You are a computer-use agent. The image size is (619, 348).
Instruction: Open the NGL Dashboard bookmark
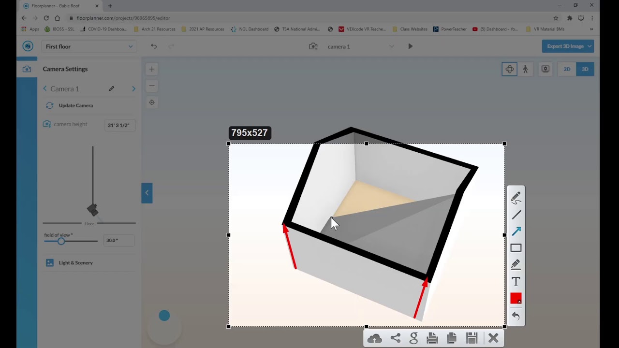coord(250,29)
